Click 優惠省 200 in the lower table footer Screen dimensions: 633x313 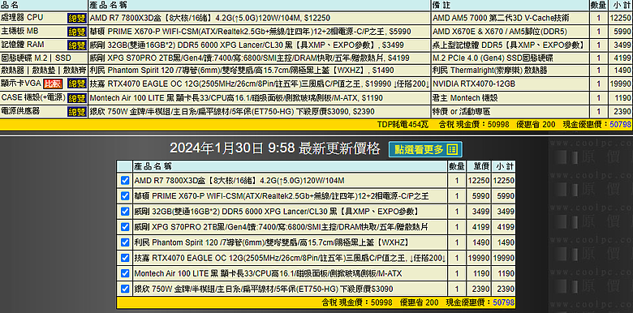coord(419,302)
